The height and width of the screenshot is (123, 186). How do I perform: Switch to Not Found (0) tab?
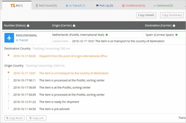[46, 6]
